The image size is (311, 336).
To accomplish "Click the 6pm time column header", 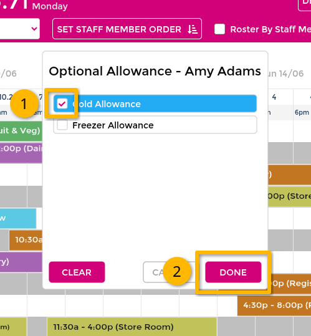I will coord(302,112).
